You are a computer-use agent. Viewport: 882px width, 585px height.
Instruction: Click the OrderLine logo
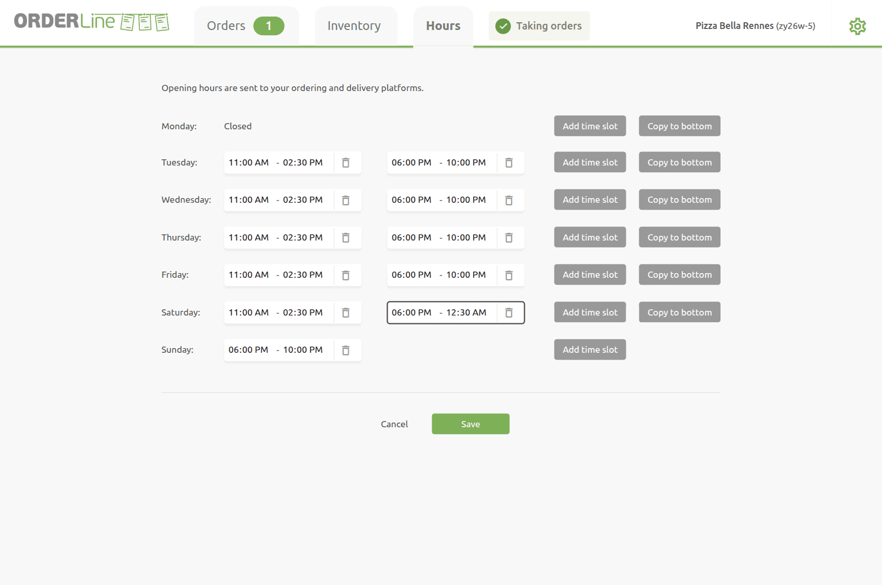click(92, 22)
